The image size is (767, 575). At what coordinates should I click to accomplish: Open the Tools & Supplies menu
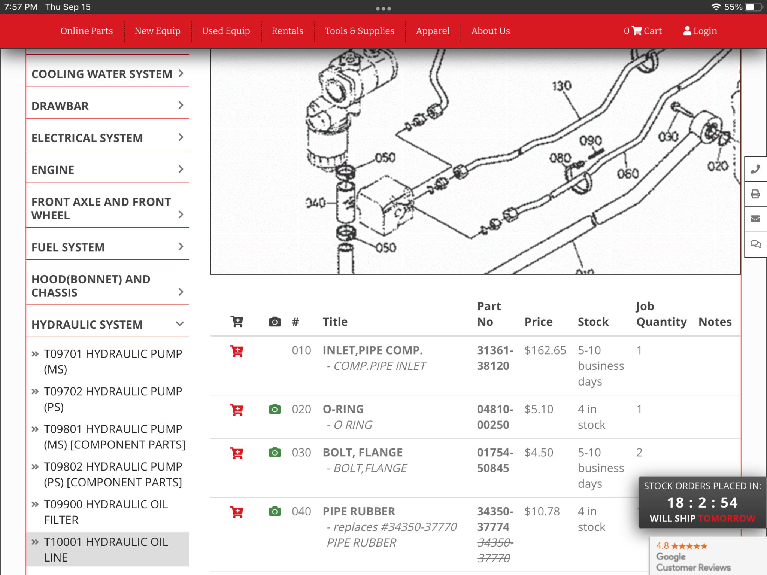coord(359,31)
